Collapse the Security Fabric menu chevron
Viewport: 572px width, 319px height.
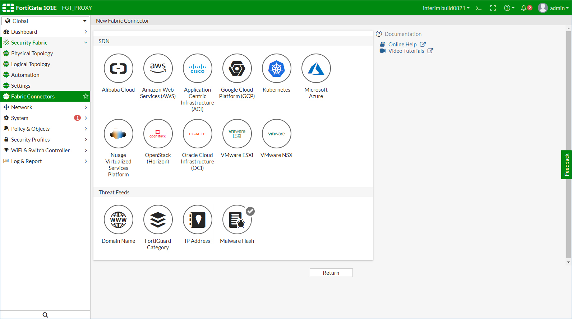[86, 42]
